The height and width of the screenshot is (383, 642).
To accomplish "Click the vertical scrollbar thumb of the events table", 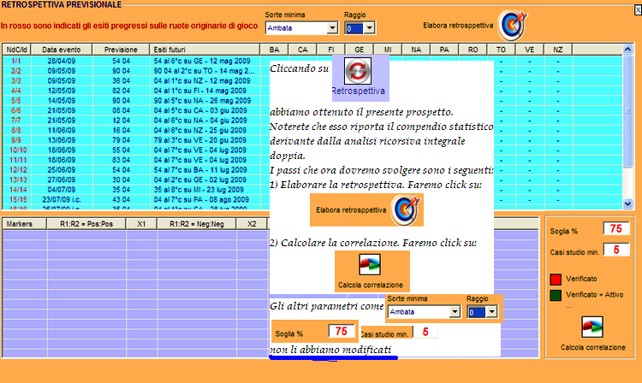I will (627, 110).
